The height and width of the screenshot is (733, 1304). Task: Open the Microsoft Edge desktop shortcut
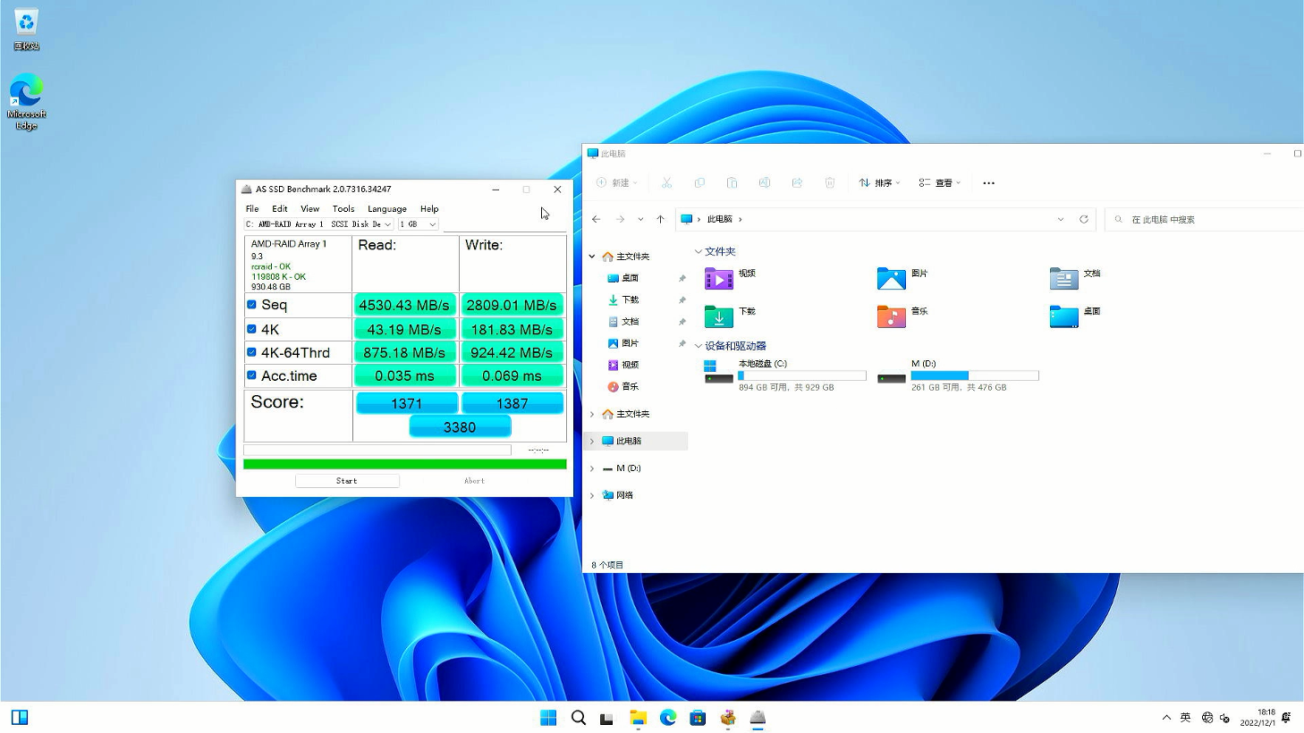point(26,102)
